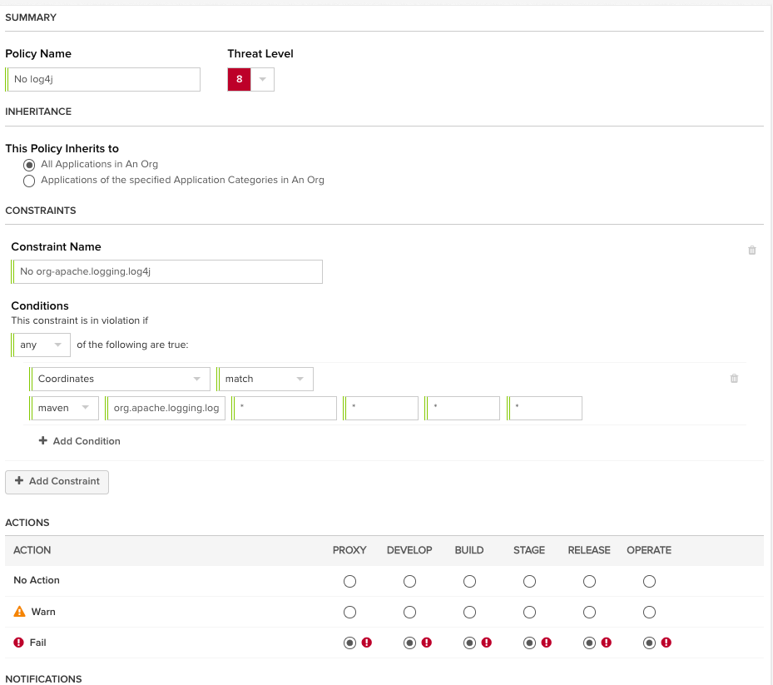Open the Threat Level dropdown

click(262, 80)
